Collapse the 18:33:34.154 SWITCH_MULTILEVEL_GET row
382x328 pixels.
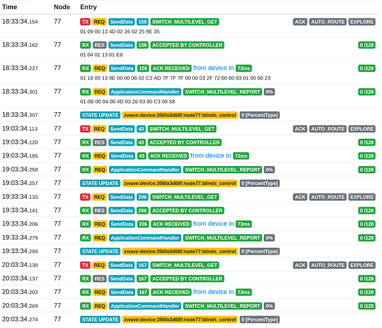pos(189,26)
